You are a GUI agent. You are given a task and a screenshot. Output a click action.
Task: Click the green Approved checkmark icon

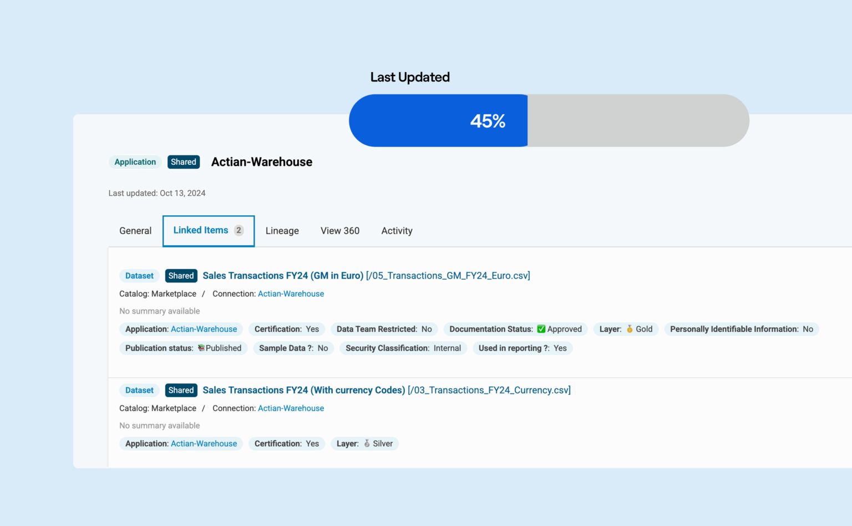[x=541, y=329]
